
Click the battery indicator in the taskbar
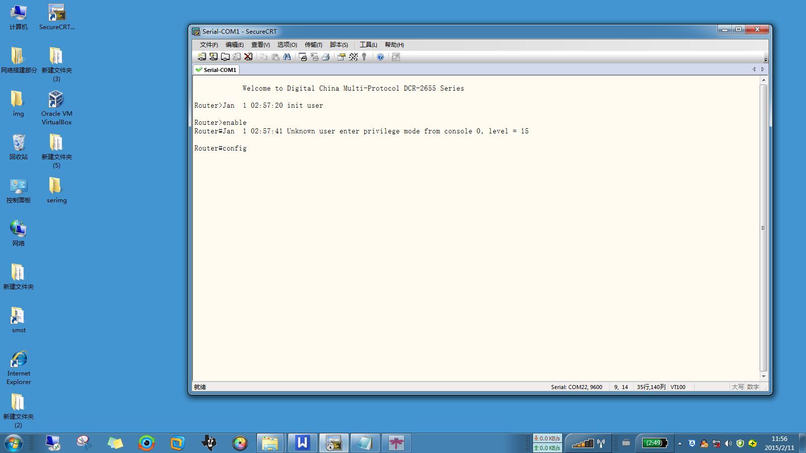click(655, 443)
